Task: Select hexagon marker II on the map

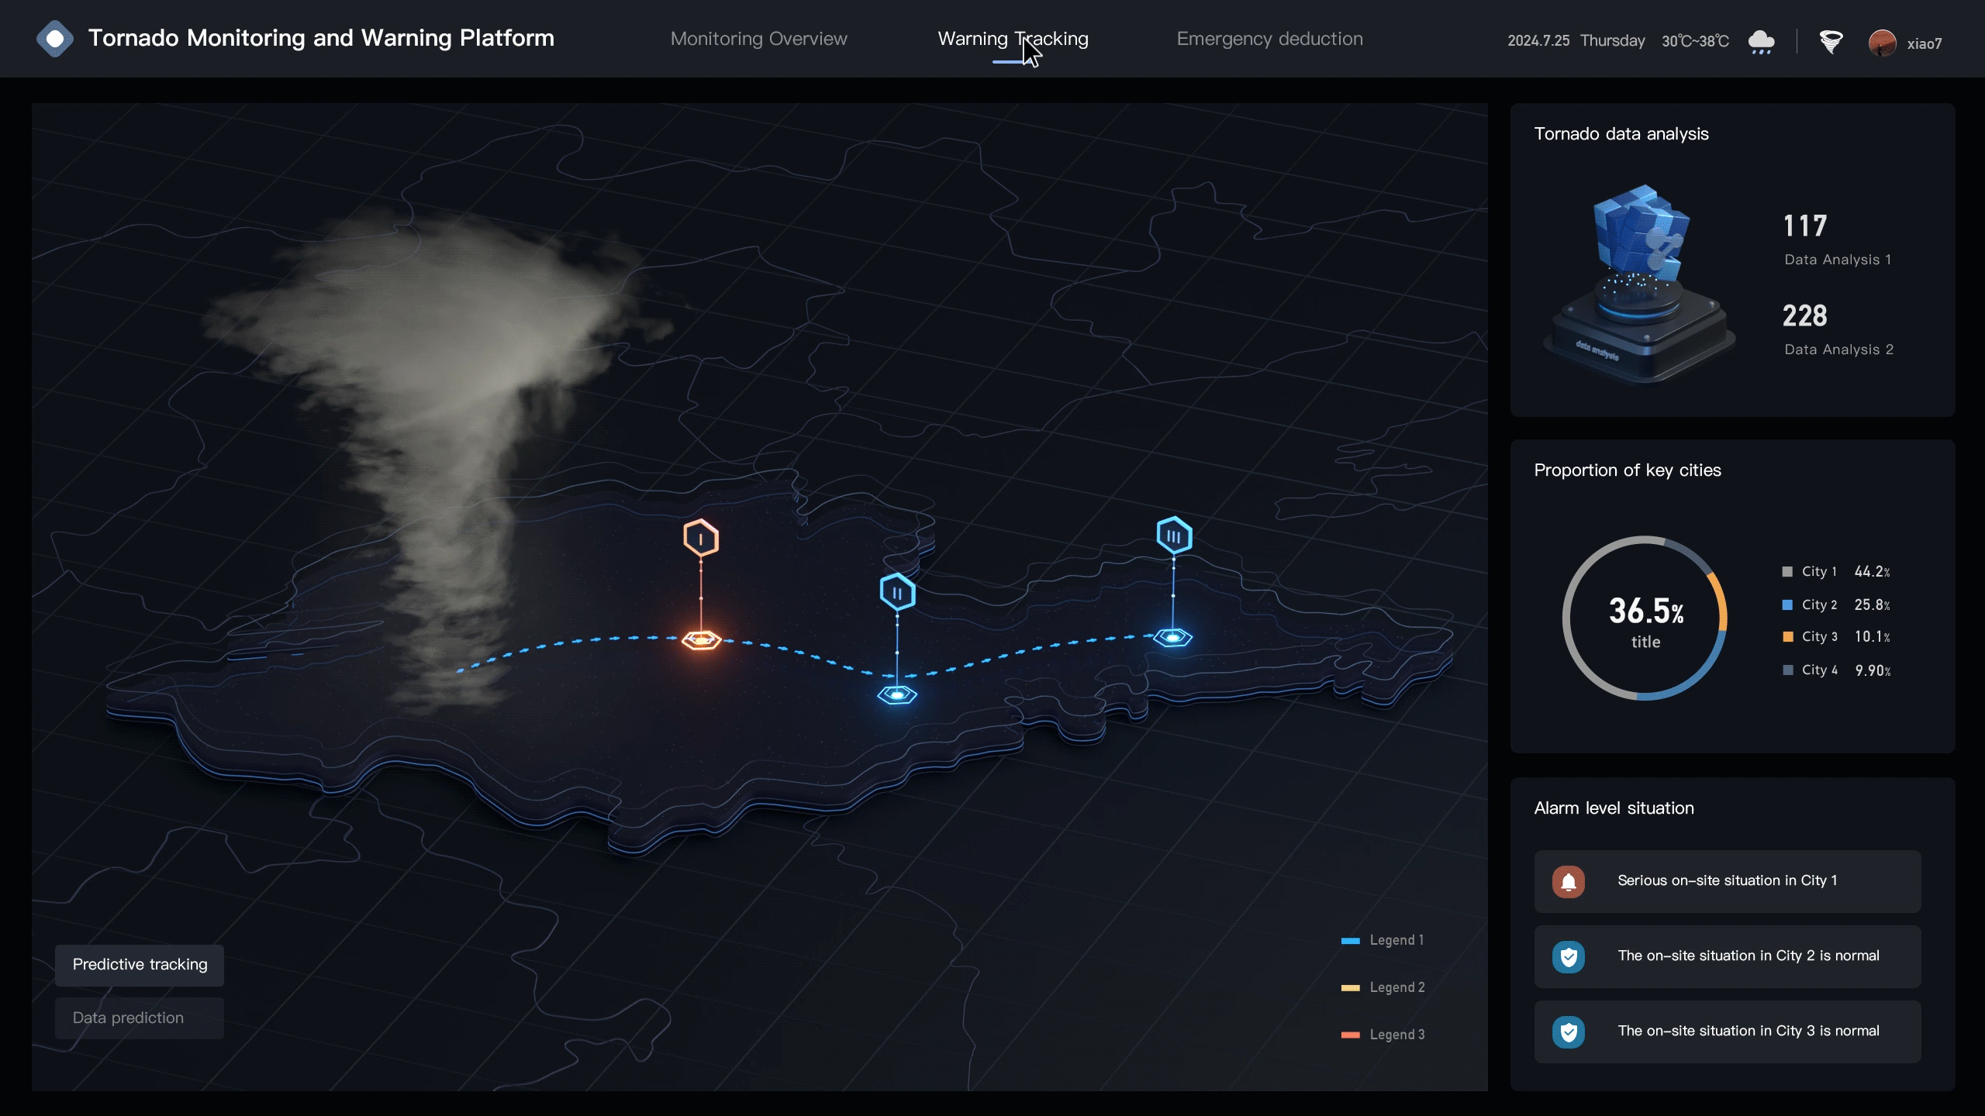Action: point(897,592)
